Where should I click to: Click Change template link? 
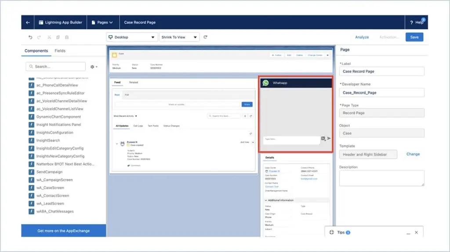[413, 154]
